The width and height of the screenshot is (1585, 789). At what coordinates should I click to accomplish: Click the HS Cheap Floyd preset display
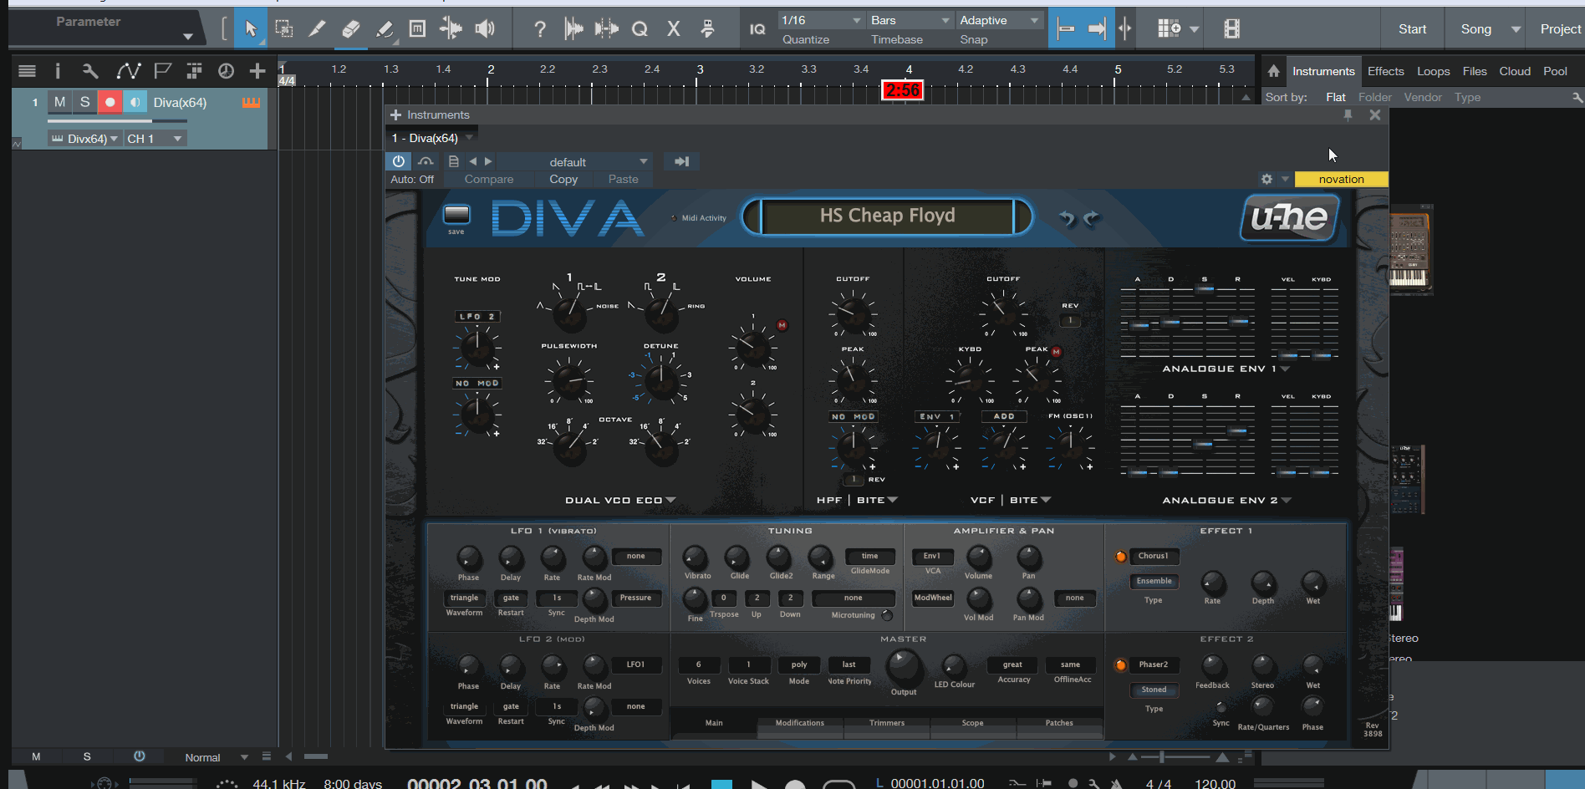pyautogui.click(x=887, y=216)
